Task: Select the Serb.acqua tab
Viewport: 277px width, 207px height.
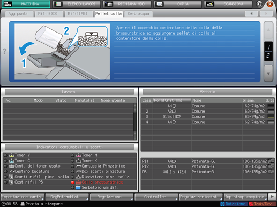Action: [x=138, y=14]
